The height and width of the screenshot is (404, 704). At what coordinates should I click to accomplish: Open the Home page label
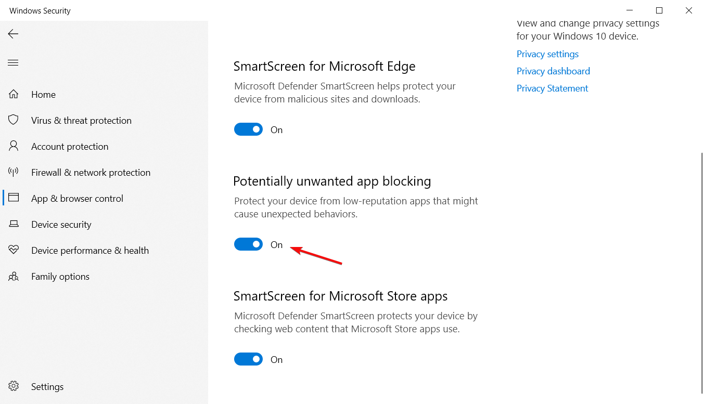coord(43,95)
